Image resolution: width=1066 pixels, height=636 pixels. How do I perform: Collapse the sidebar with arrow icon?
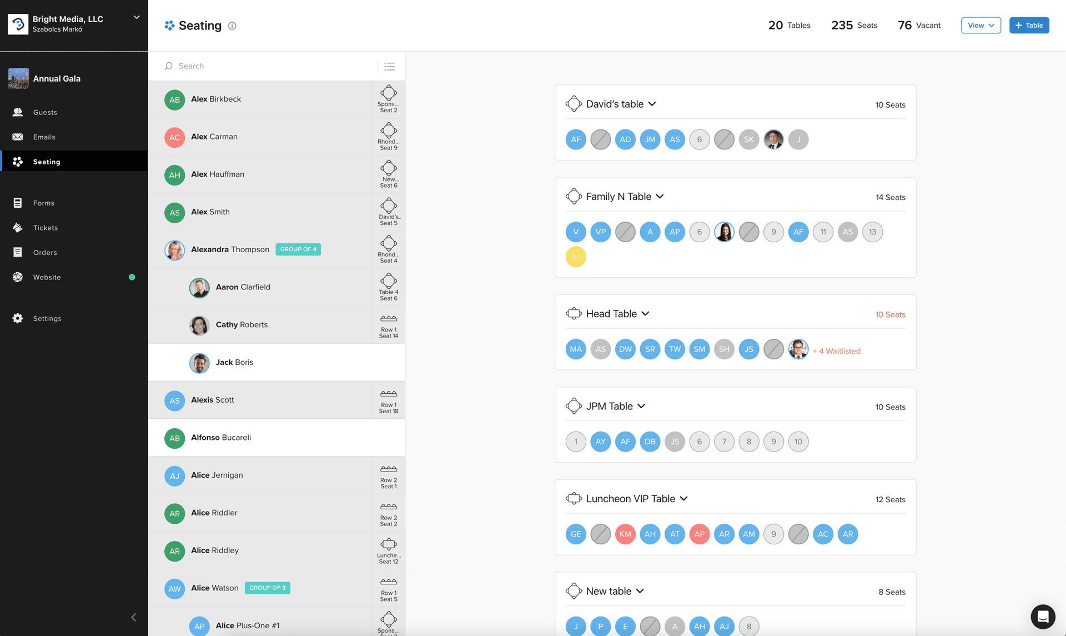coord(133,617)
